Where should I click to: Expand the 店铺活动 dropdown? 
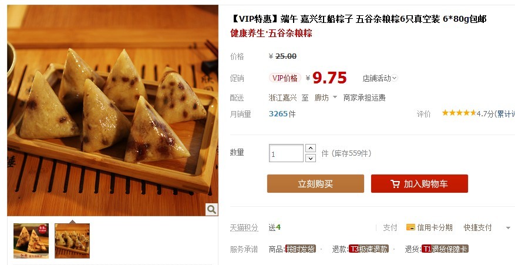pos(380,78)
